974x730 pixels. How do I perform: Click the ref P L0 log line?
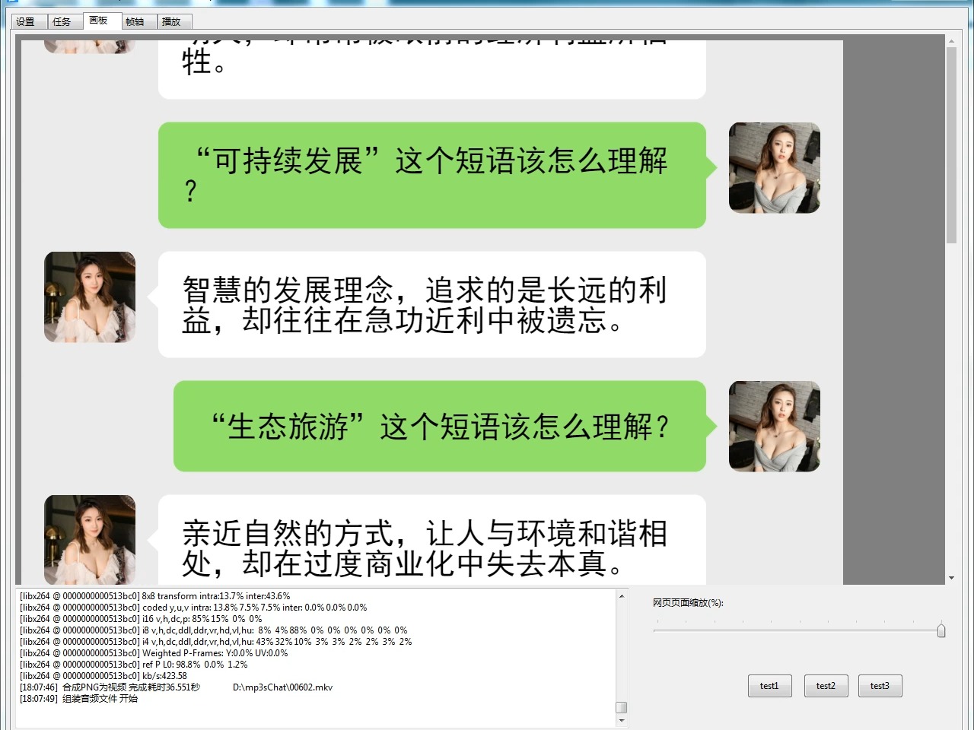pos(134,665)
